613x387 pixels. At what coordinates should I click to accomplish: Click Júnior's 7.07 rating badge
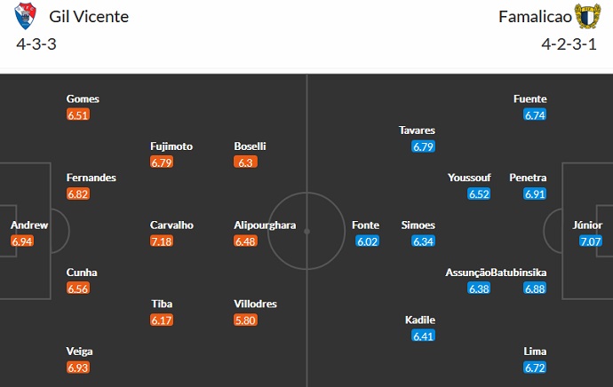[591, 241]
